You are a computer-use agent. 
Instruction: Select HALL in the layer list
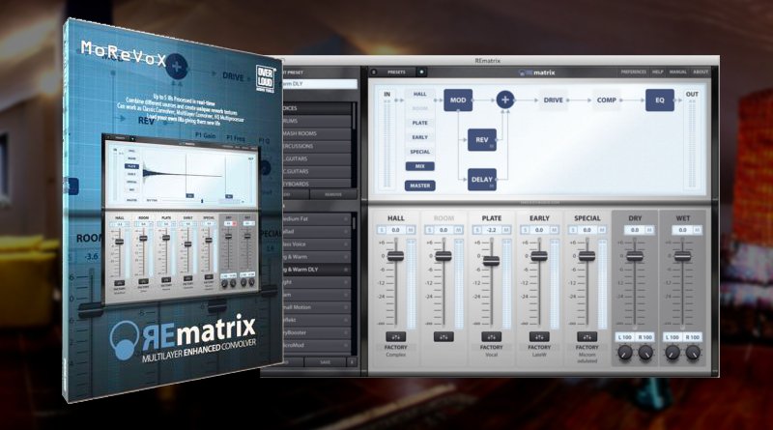[420, 94]
